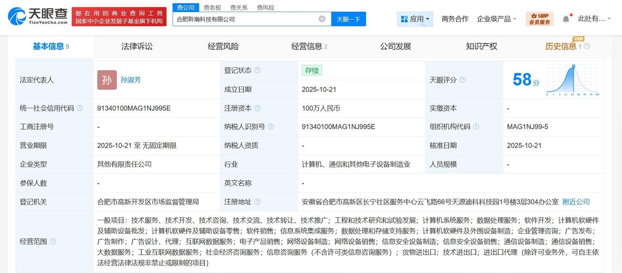Screen dimensions: 622x273
Task: Clear the search box with the X icon
Action: coord(322,19)
